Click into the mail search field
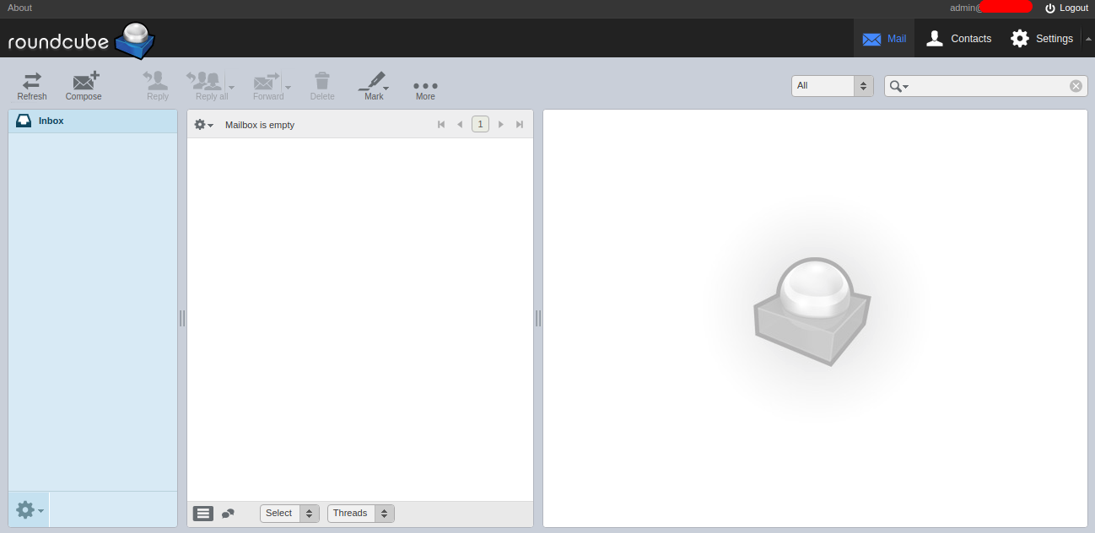 (989, 86)
